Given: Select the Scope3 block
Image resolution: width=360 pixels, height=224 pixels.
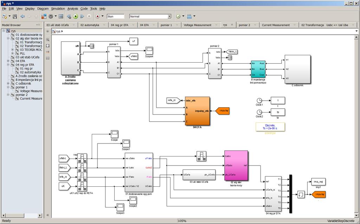Looking at the screenshot, I should [120, 207].
